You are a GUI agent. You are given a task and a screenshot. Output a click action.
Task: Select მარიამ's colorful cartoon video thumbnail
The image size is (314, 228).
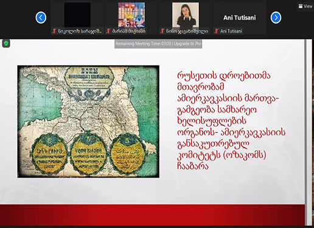(x=131, y=15)
